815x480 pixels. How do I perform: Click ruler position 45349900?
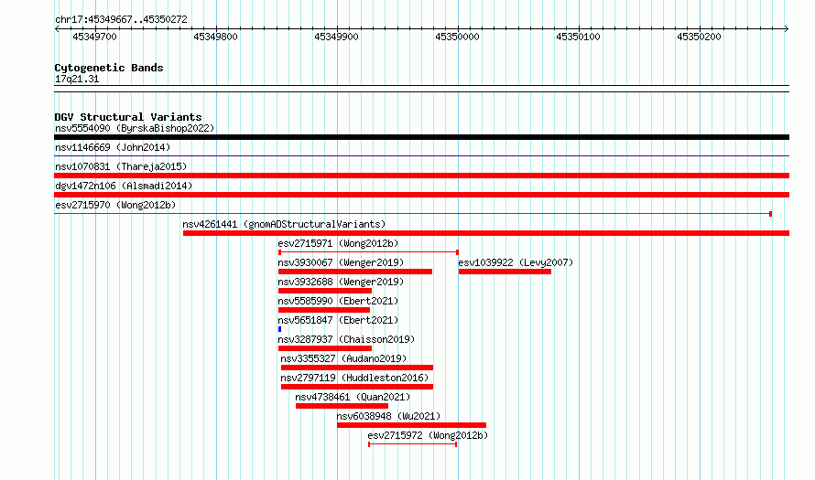coord(336,37)
